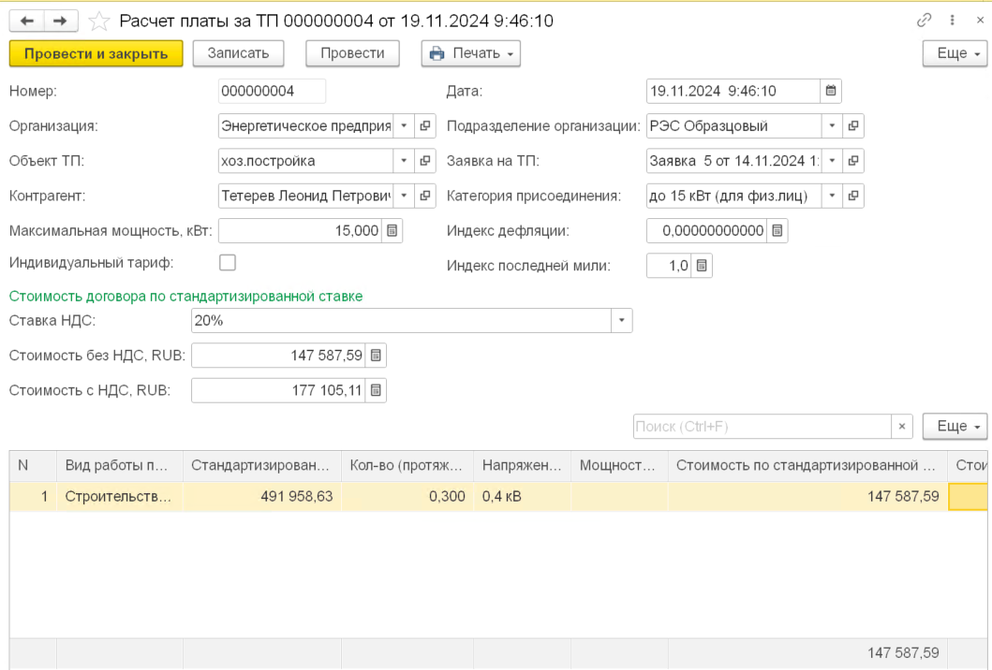Open calculator for Индекс дефляции field
Screen dimensions: 992x670
[777, 230]
